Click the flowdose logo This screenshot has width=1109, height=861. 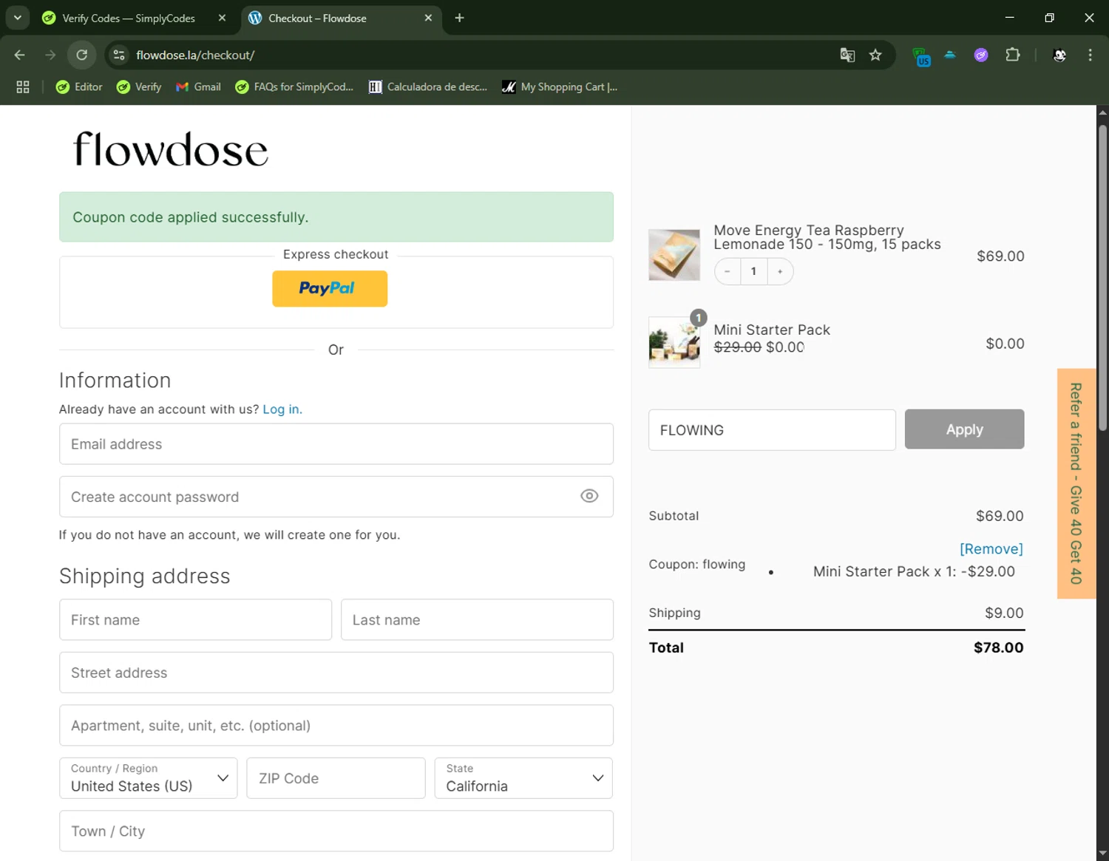click(x=171, y=149)
